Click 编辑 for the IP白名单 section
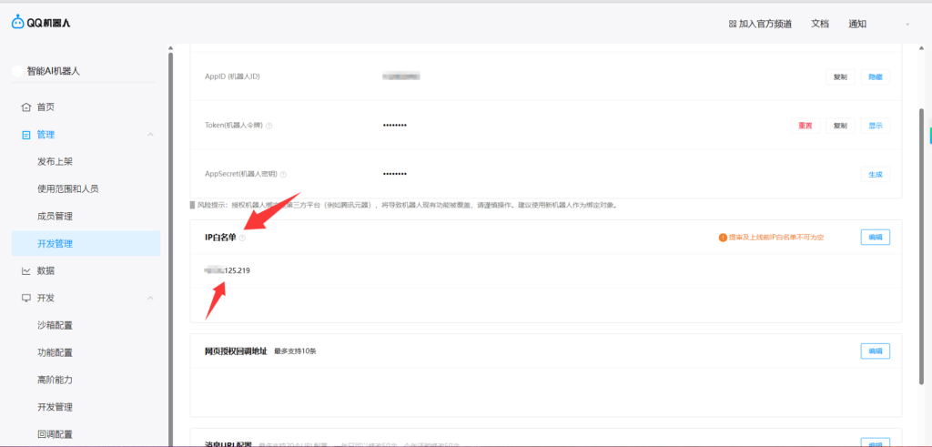Viewport: 932px width, 447px height. point(875,238)
